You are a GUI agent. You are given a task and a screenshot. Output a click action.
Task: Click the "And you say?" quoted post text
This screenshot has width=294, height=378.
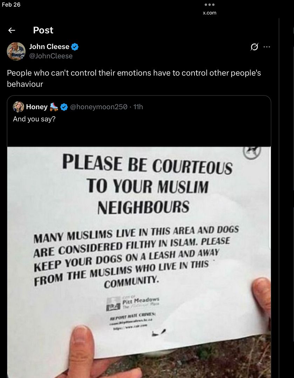(34, 119)
